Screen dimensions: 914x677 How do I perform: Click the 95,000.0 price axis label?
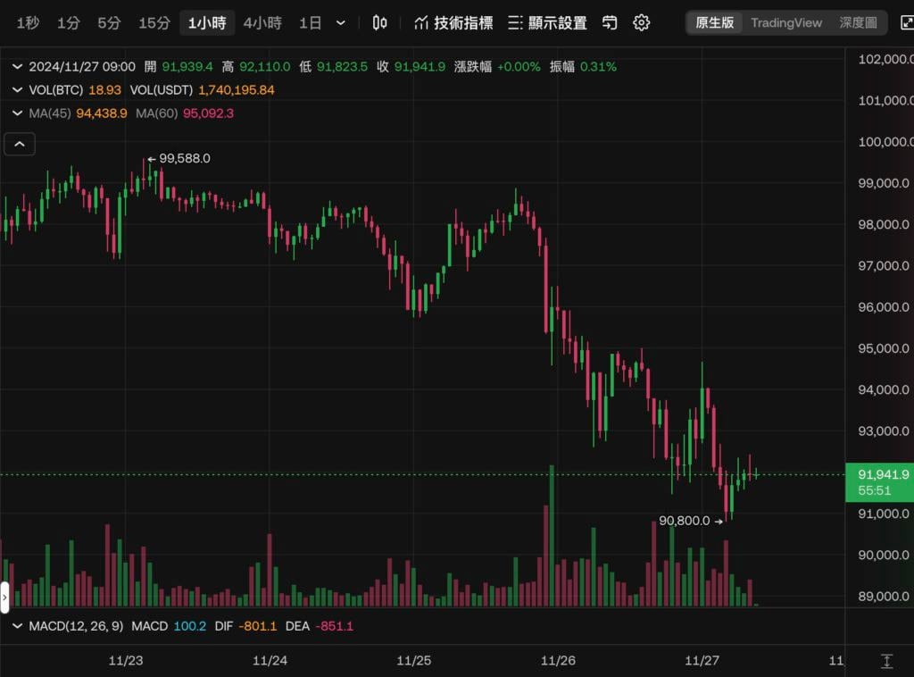click(x=883, y=348)
